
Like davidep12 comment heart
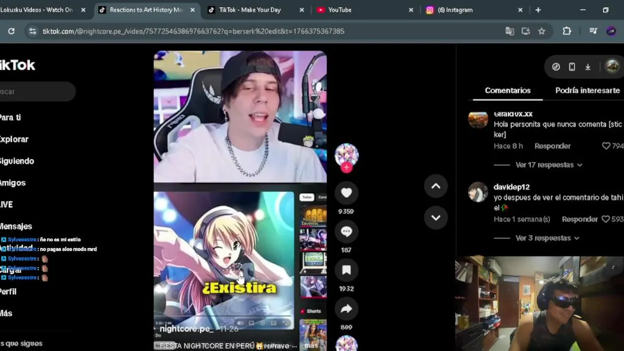[x=606, y=219]
